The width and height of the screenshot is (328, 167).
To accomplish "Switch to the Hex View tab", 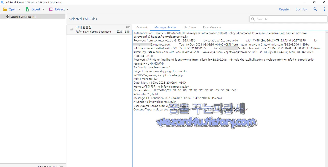I will click(x=190, y=27).
